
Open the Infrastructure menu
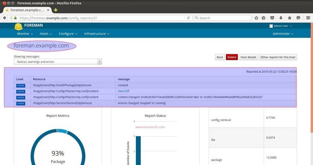[97, 34]
